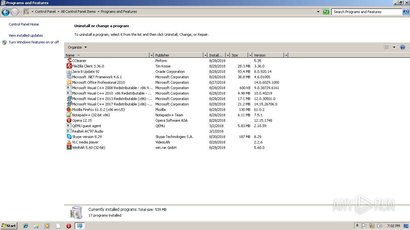Image resolution: width=410 pixels, height=230 pixels.
Task: Expand the address bar history dropdown
Action: coord(318,12)
